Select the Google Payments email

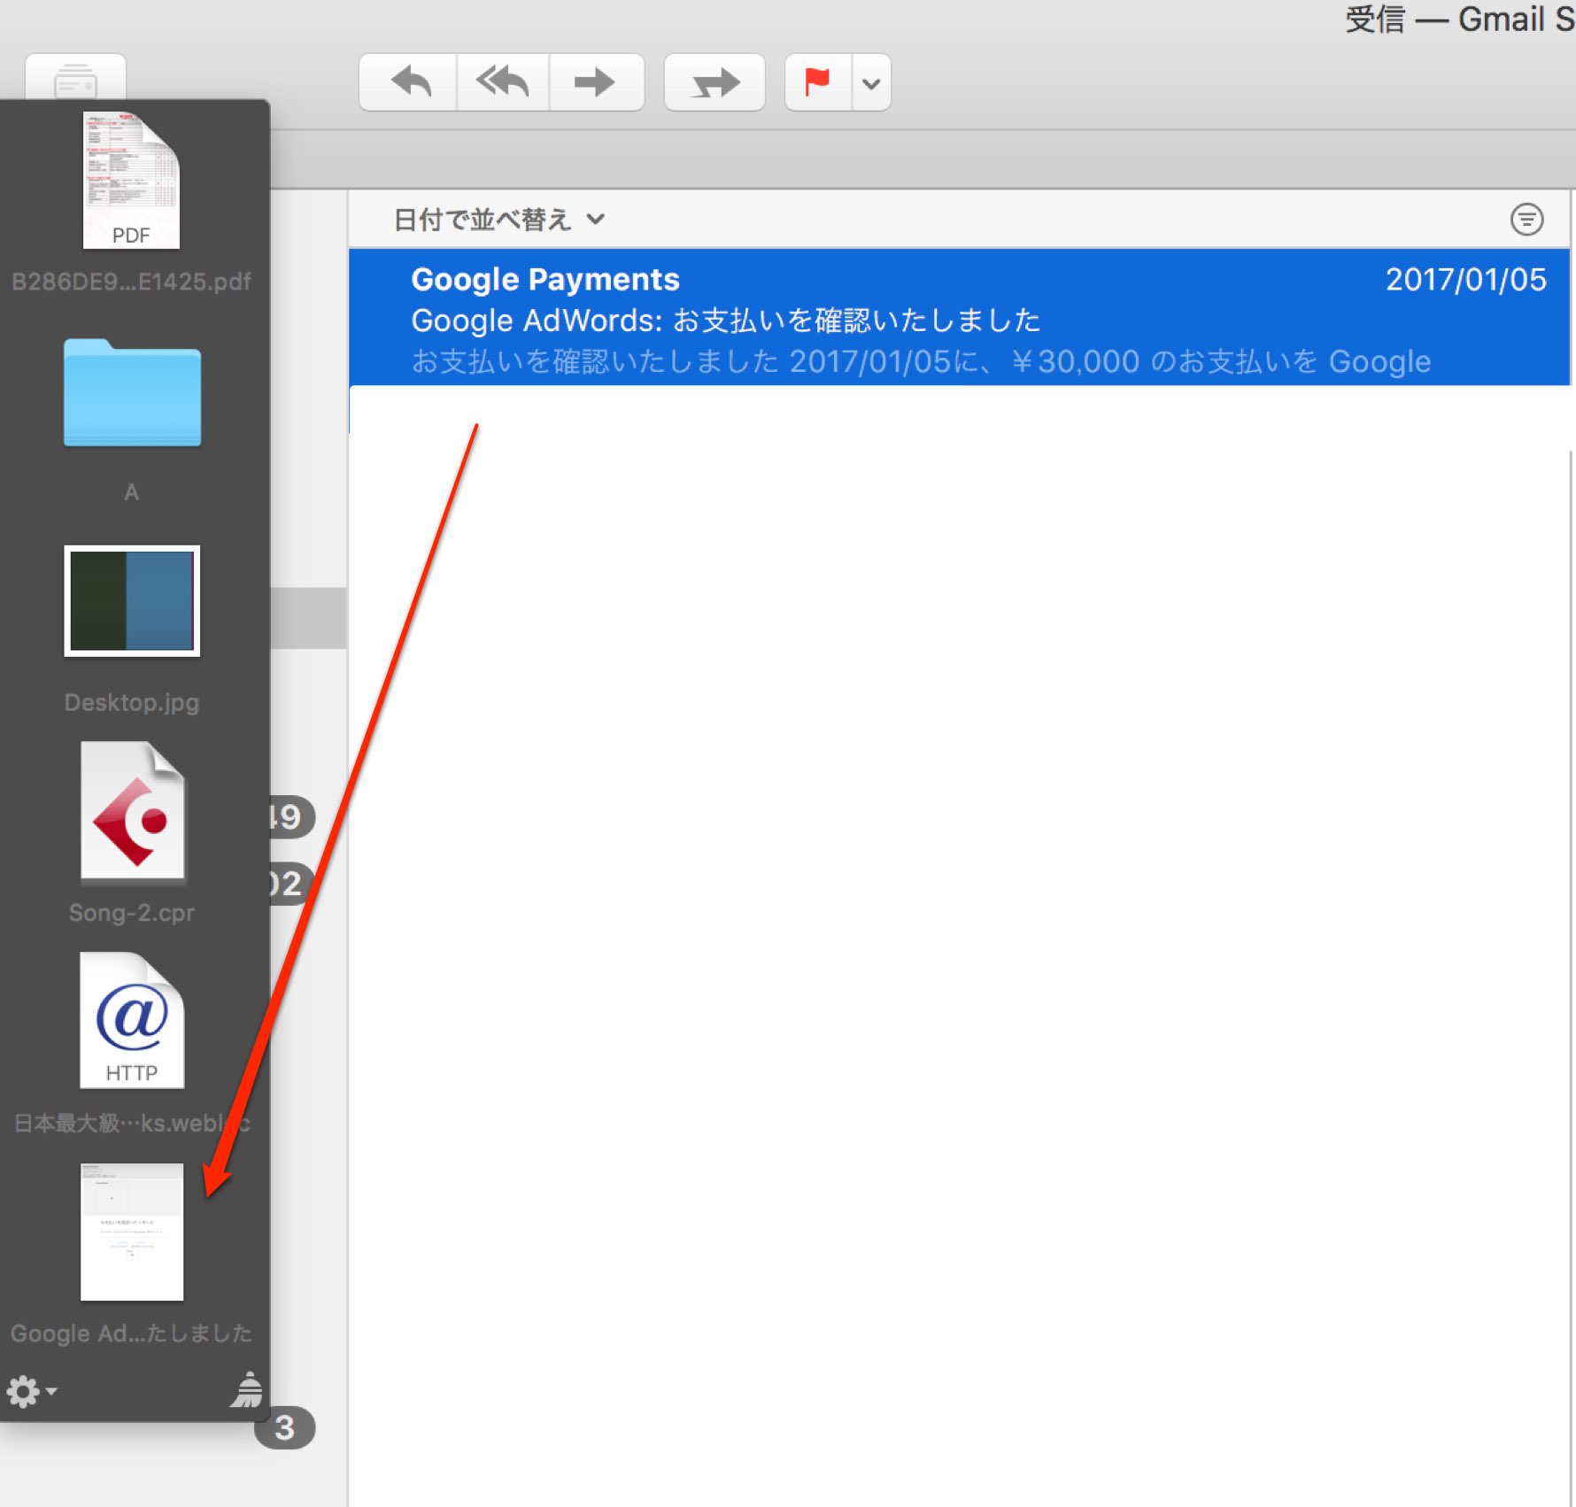[959, 318]
